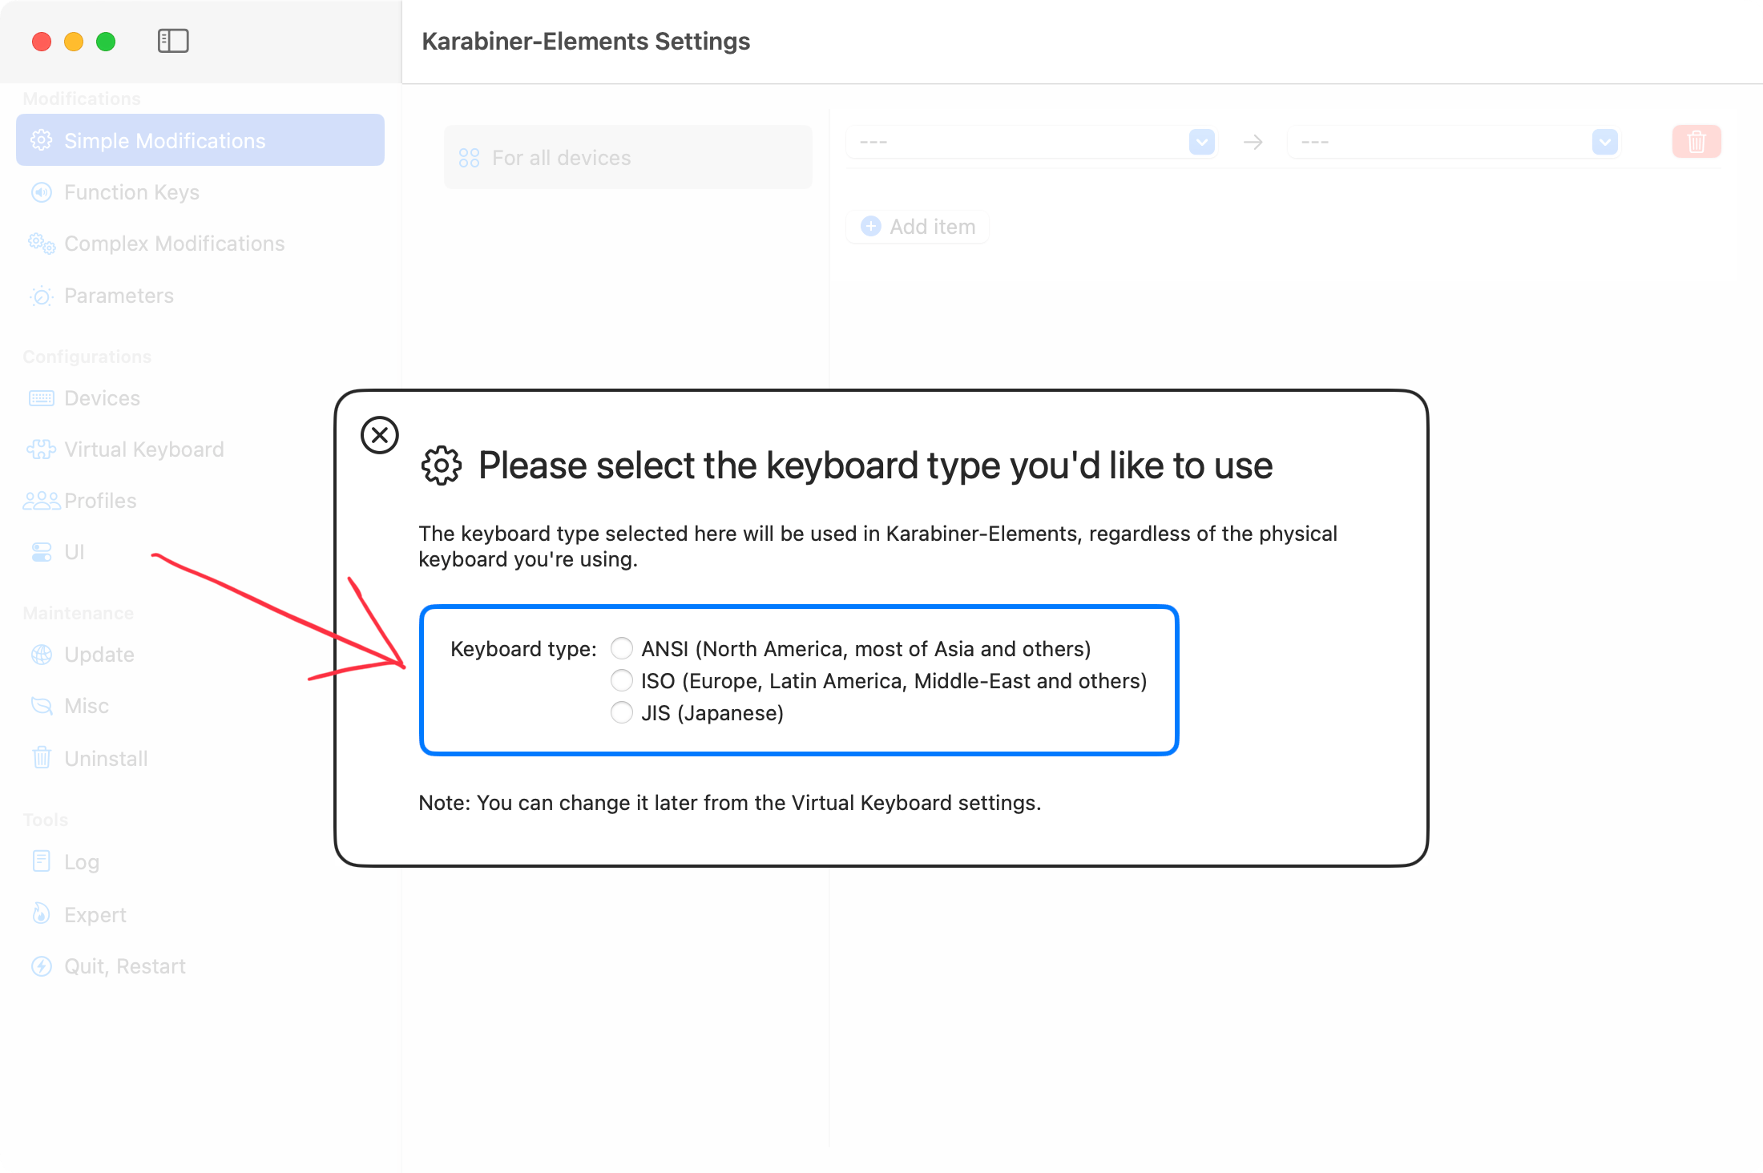Viewport: 1763px width, 1173px height.
Task: Click the UI label in sidebar
Action: pos(75,552)
